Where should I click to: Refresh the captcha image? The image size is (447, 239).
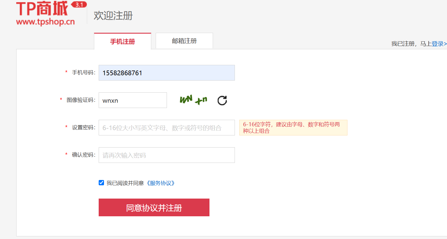pyautogui.click(x=222, y=100)
